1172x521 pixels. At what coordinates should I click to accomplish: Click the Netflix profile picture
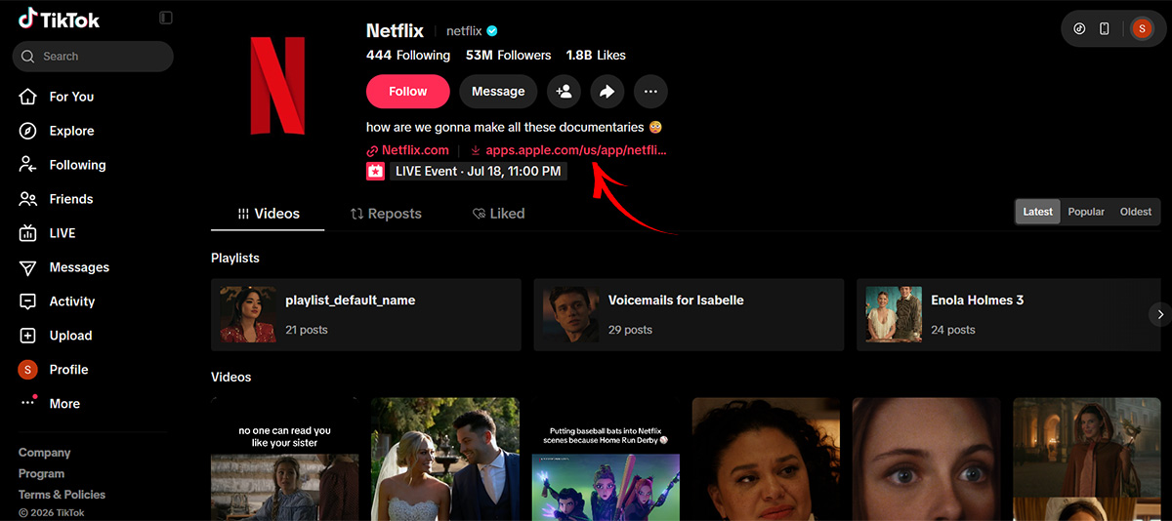click(277, 86)
